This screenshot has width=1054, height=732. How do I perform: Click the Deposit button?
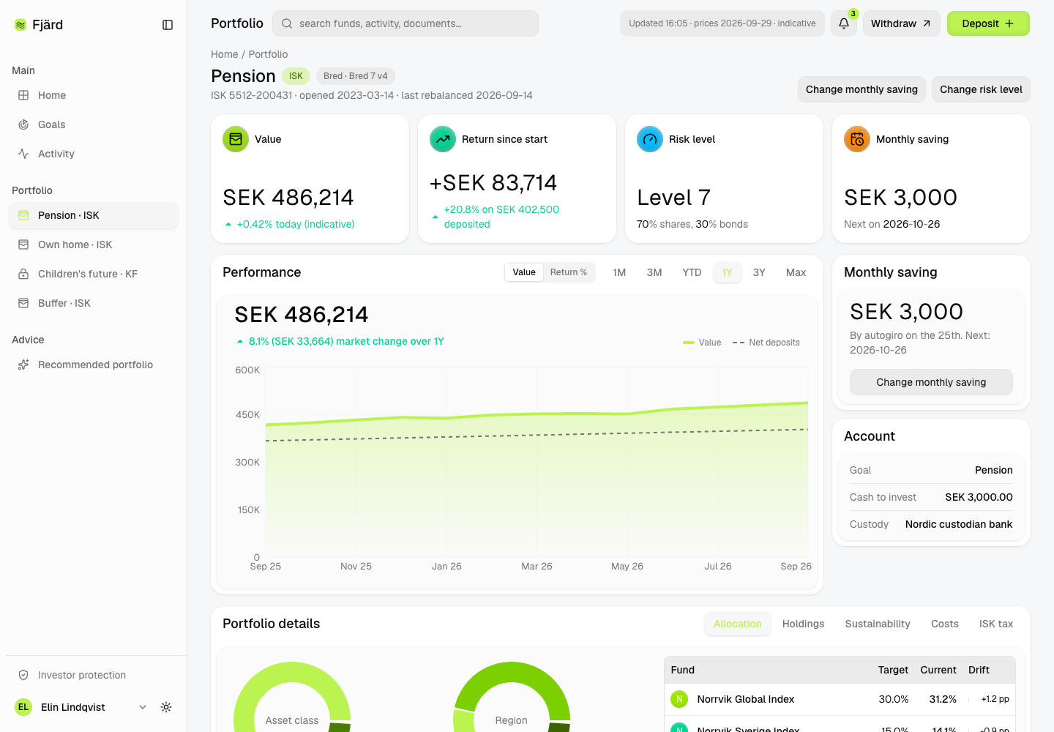click(x=988, y=23)
